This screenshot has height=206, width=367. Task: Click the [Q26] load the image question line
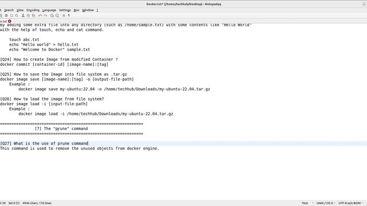coord(52,99)
